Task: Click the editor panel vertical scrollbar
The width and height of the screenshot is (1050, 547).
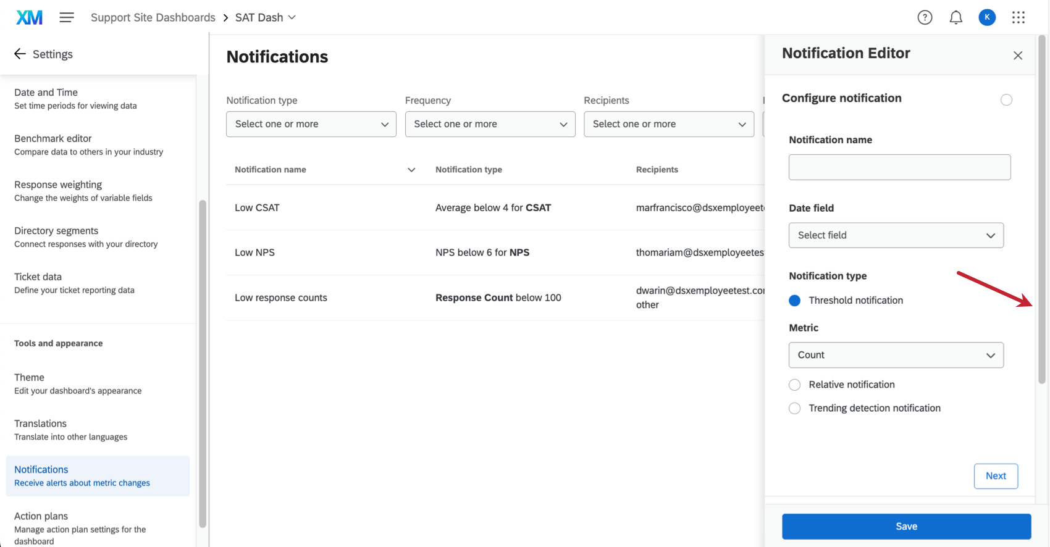Action: tap(1041, 210)
